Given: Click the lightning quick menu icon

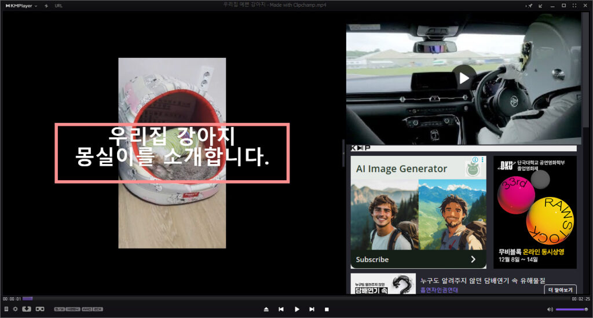Looking at the screenshot, I should 46,5.
